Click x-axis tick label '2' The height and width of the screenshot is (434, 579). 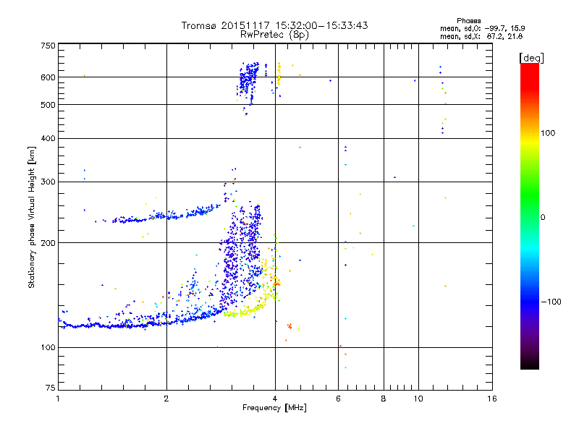point(166,399)
